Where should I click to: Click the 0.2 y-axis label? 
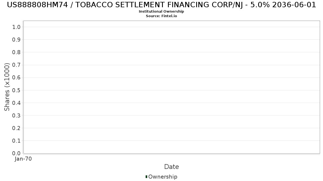16,128
